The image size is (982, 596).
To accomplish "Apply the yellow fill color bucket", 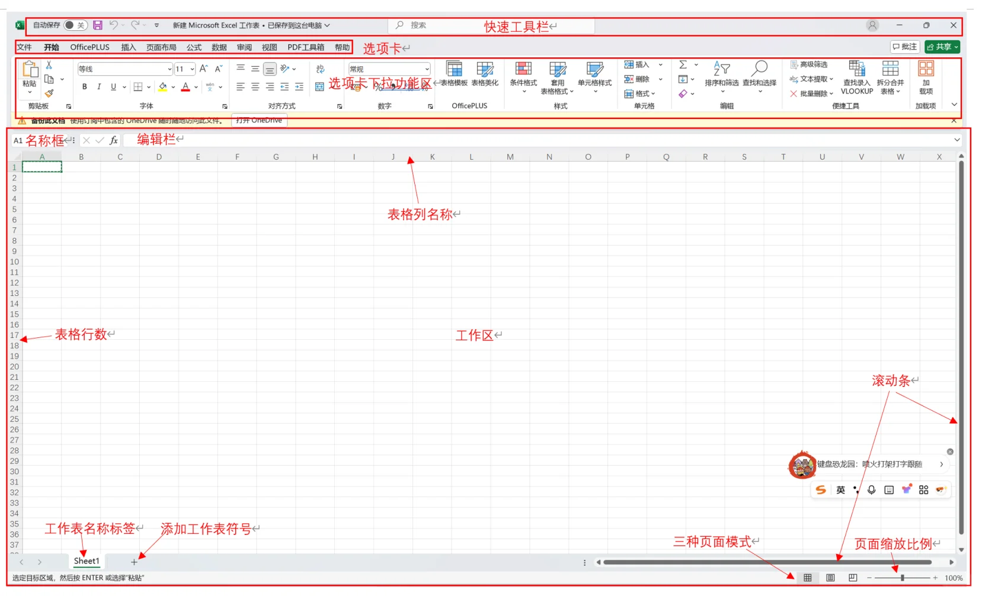I will [x=163, y=87].
